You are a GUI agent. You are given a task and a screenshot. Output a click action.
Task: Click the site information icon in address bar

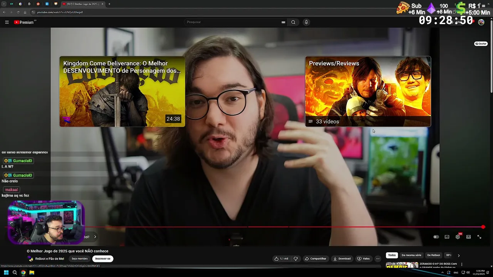pos(33,12)
